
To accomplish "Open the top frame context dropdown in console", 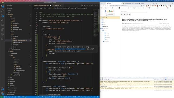I will click(105, 80).
